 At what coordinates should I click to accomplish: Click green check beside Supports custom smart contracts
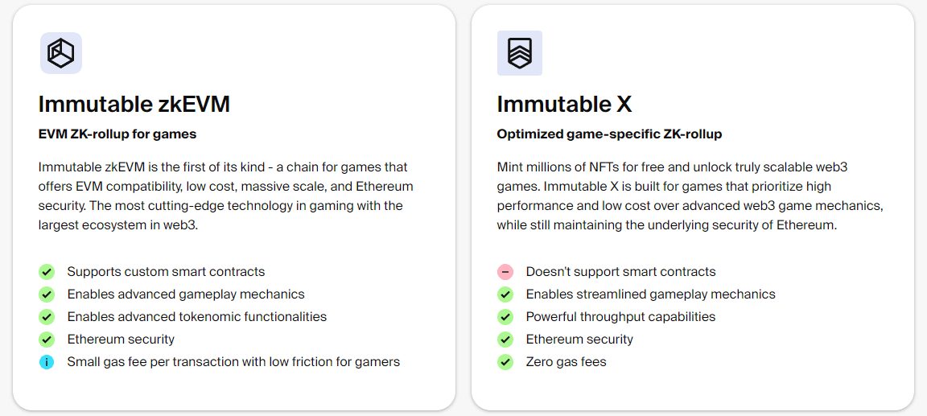pyautogui.click(x=47, y=272)
